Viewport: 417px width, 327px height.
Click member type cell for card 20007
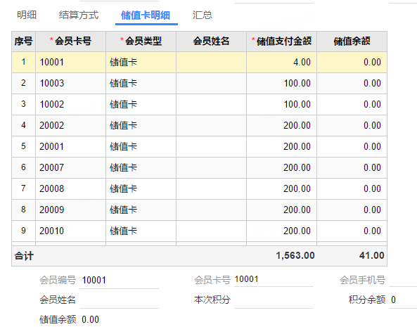coord(141,168)
